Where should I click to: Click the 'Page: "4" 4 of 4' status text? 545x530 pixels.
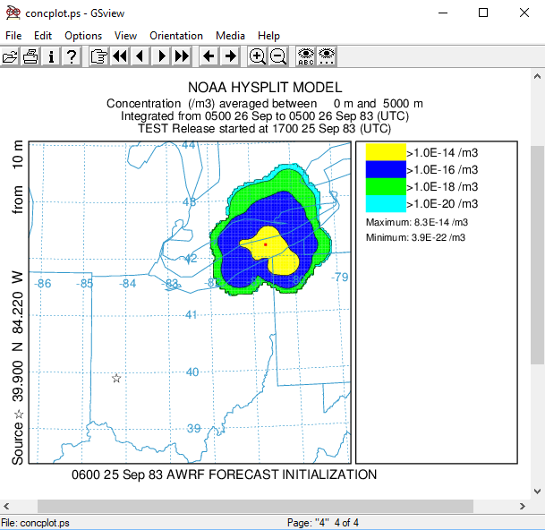click(322, 523)
